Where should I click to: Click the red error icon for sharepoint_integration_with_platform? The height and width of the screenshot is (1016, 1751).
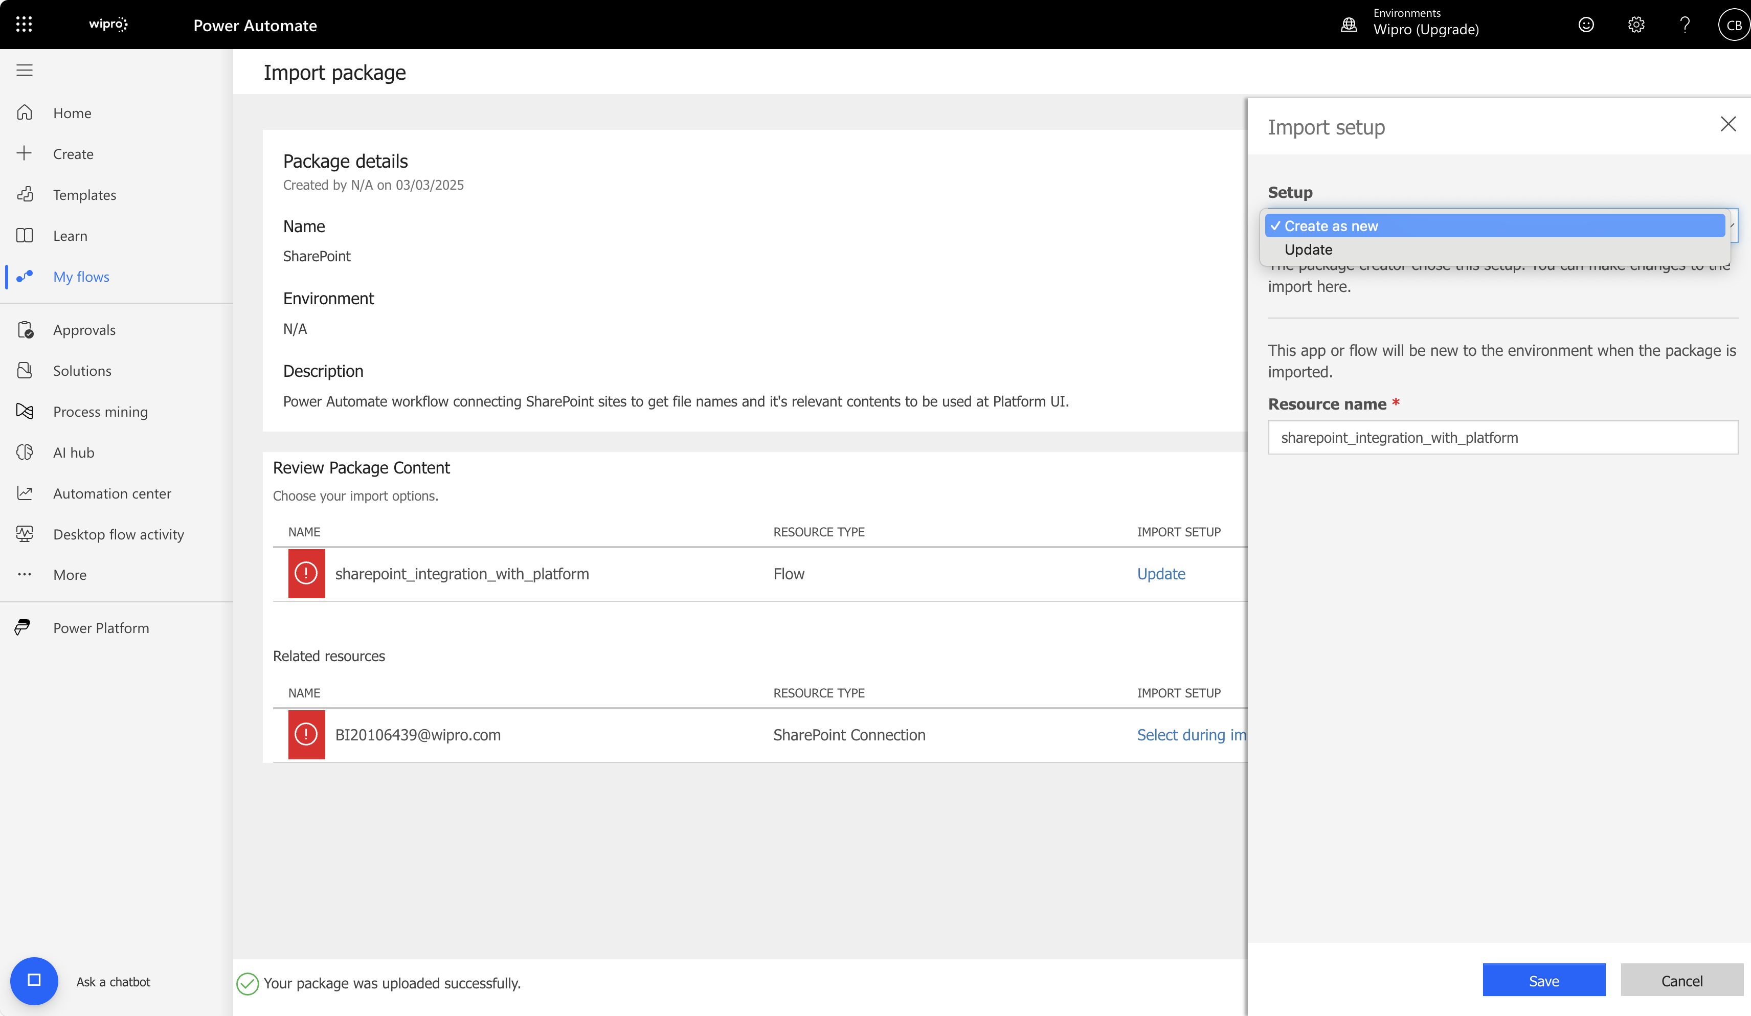(306, 573)
